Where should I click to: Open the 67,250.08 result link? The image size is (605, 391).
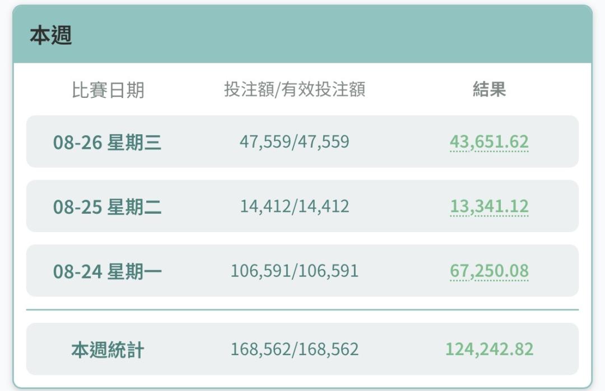coord(489,271)
